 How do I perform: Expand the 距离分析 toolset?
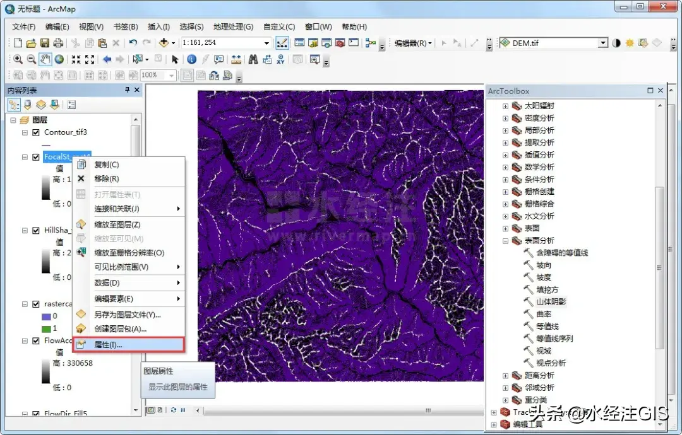pyautogui.click(x=505, y=376)
